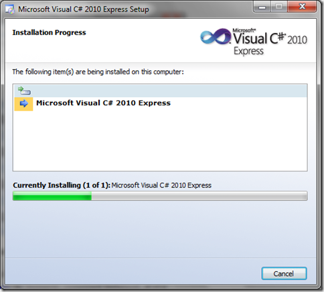
Task: Minimize the setup window
Action: (x=262, y=7)
